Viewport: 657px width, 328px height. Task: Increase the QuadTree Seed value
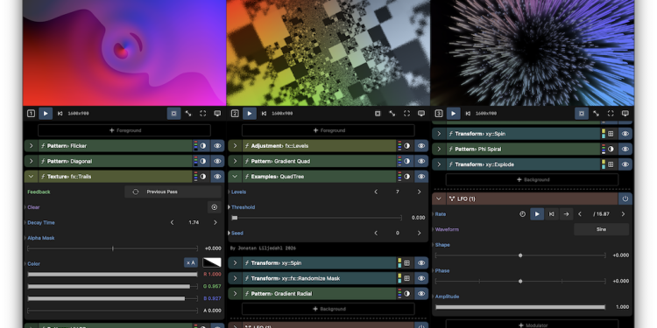click(419, 233)
